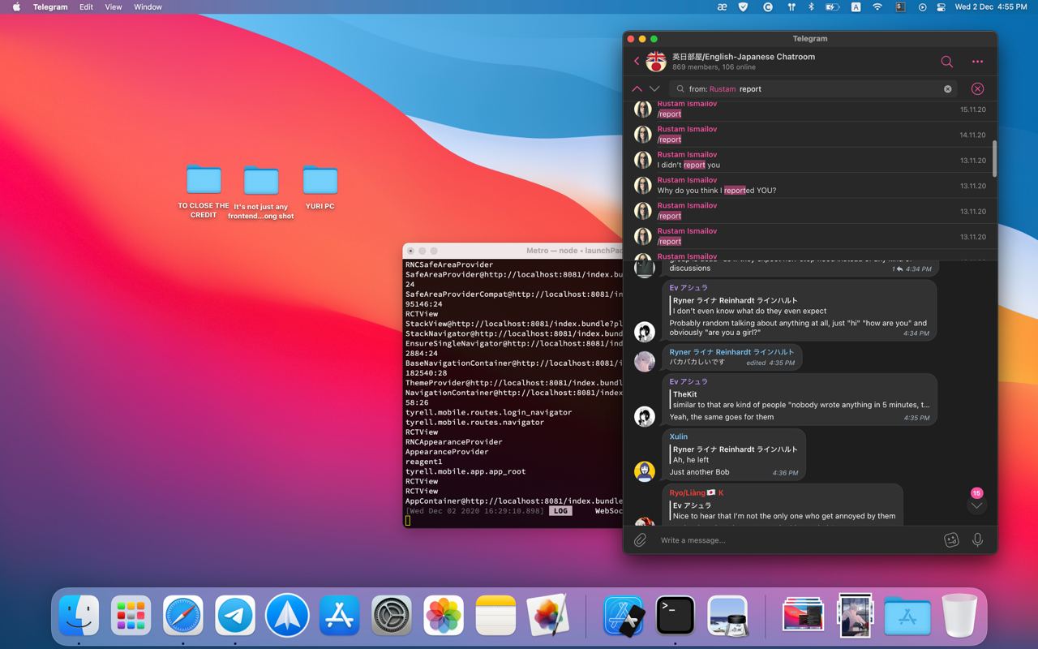Viewport: 1038px width, 649px height.
Task: Open the Apple menu
Action: click(15, 6)
